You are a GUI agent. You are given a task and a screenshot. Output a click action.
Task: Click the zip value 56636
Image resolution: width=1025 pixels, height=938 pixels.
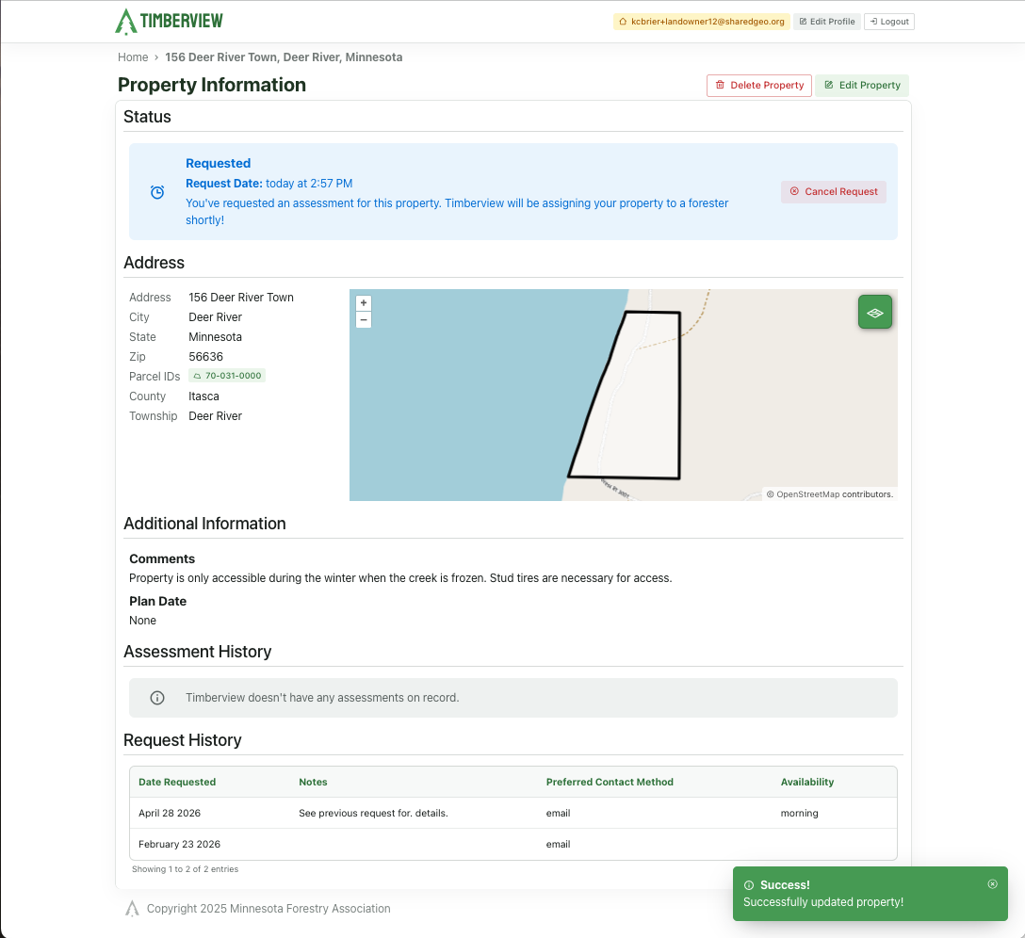click(206, 357)
